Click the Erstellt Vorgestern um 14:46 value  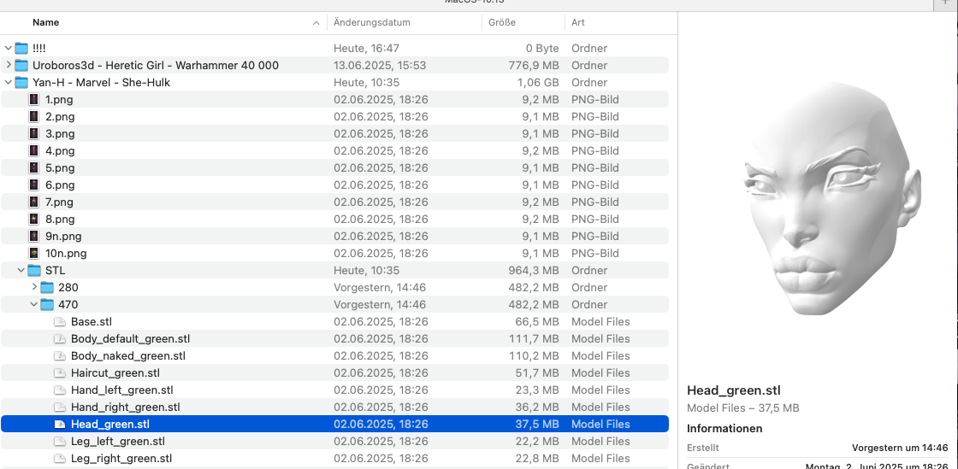tap(899, 448)
